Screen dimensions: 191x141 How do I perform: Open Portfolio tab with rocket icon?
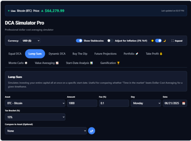[x=131, y=54]
